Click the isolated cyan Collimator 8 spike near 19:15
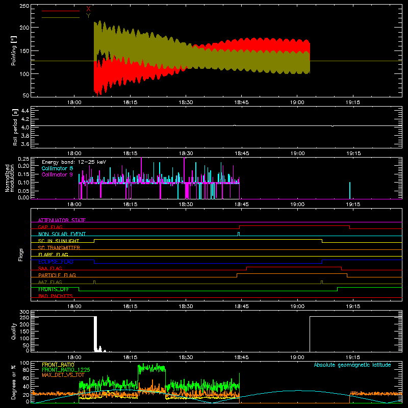408x408 pixels. 350,190
